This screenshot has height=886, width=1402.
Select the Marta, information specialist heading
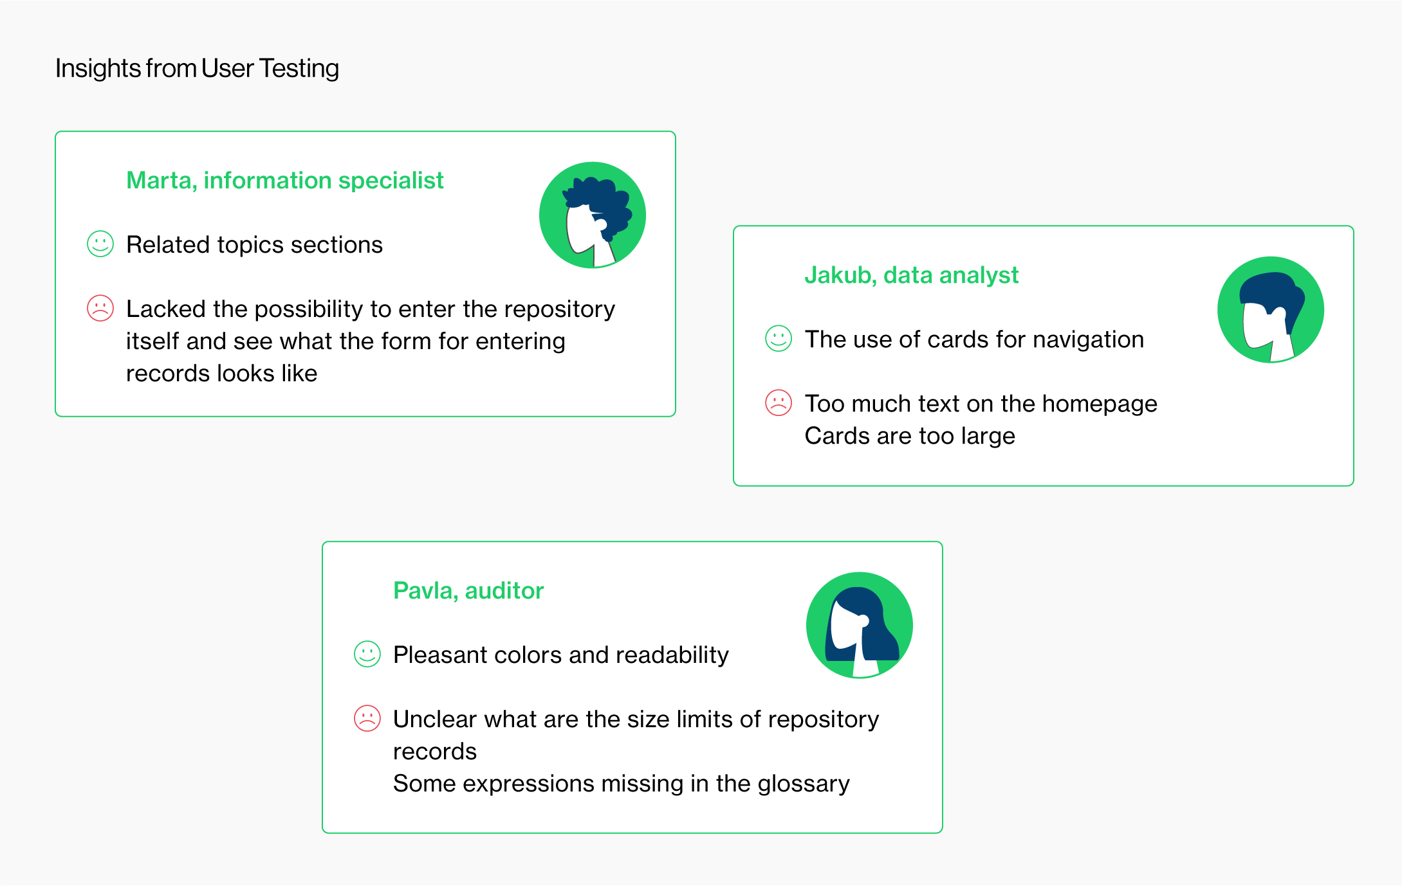tap(285, 181)
